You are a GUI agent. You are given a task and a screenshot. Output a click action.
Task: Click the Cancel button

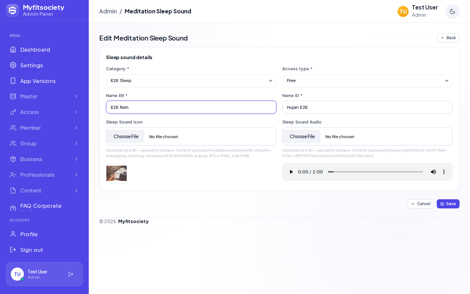[x=421, y=204]
